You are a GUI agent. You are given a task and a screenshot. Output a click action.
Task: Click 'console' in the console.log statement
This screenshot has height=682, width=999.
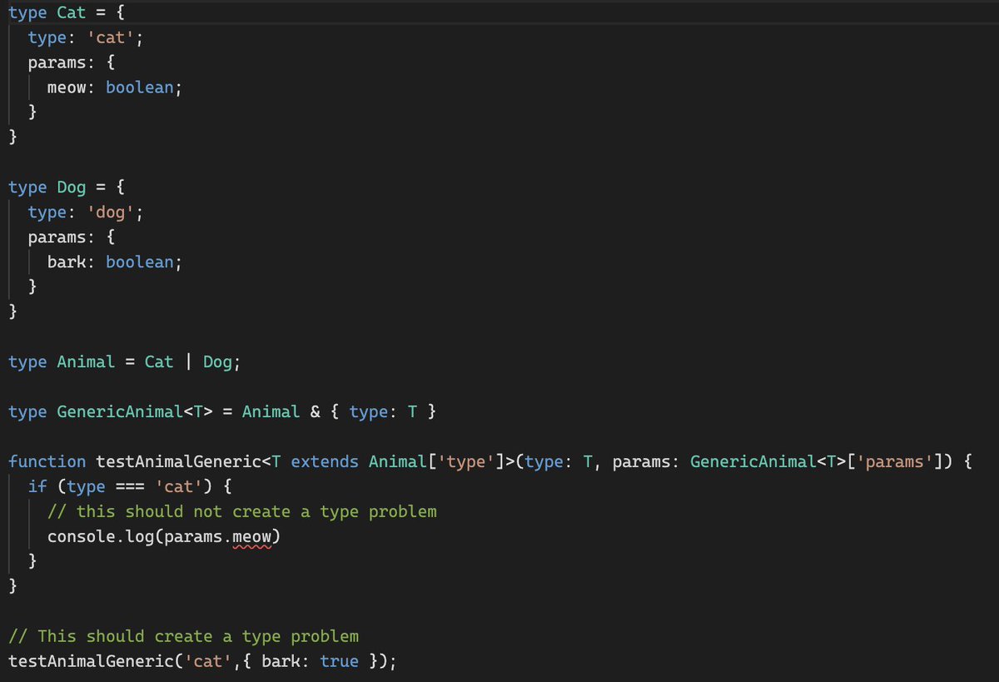point(82,536)
